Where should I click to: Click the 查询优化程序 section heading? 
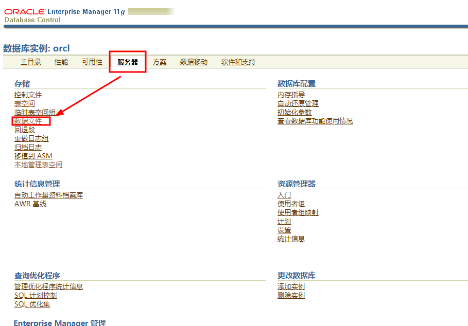(x=37, y=275)
